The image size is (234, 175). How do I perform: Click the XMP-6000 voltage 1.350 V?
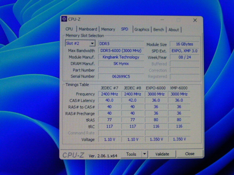pyautogui.click(x=179, y=139)
